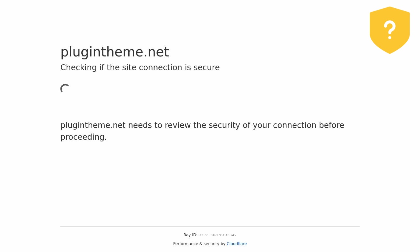
Task: Click the yellow security shield icon
Action: 390,30
